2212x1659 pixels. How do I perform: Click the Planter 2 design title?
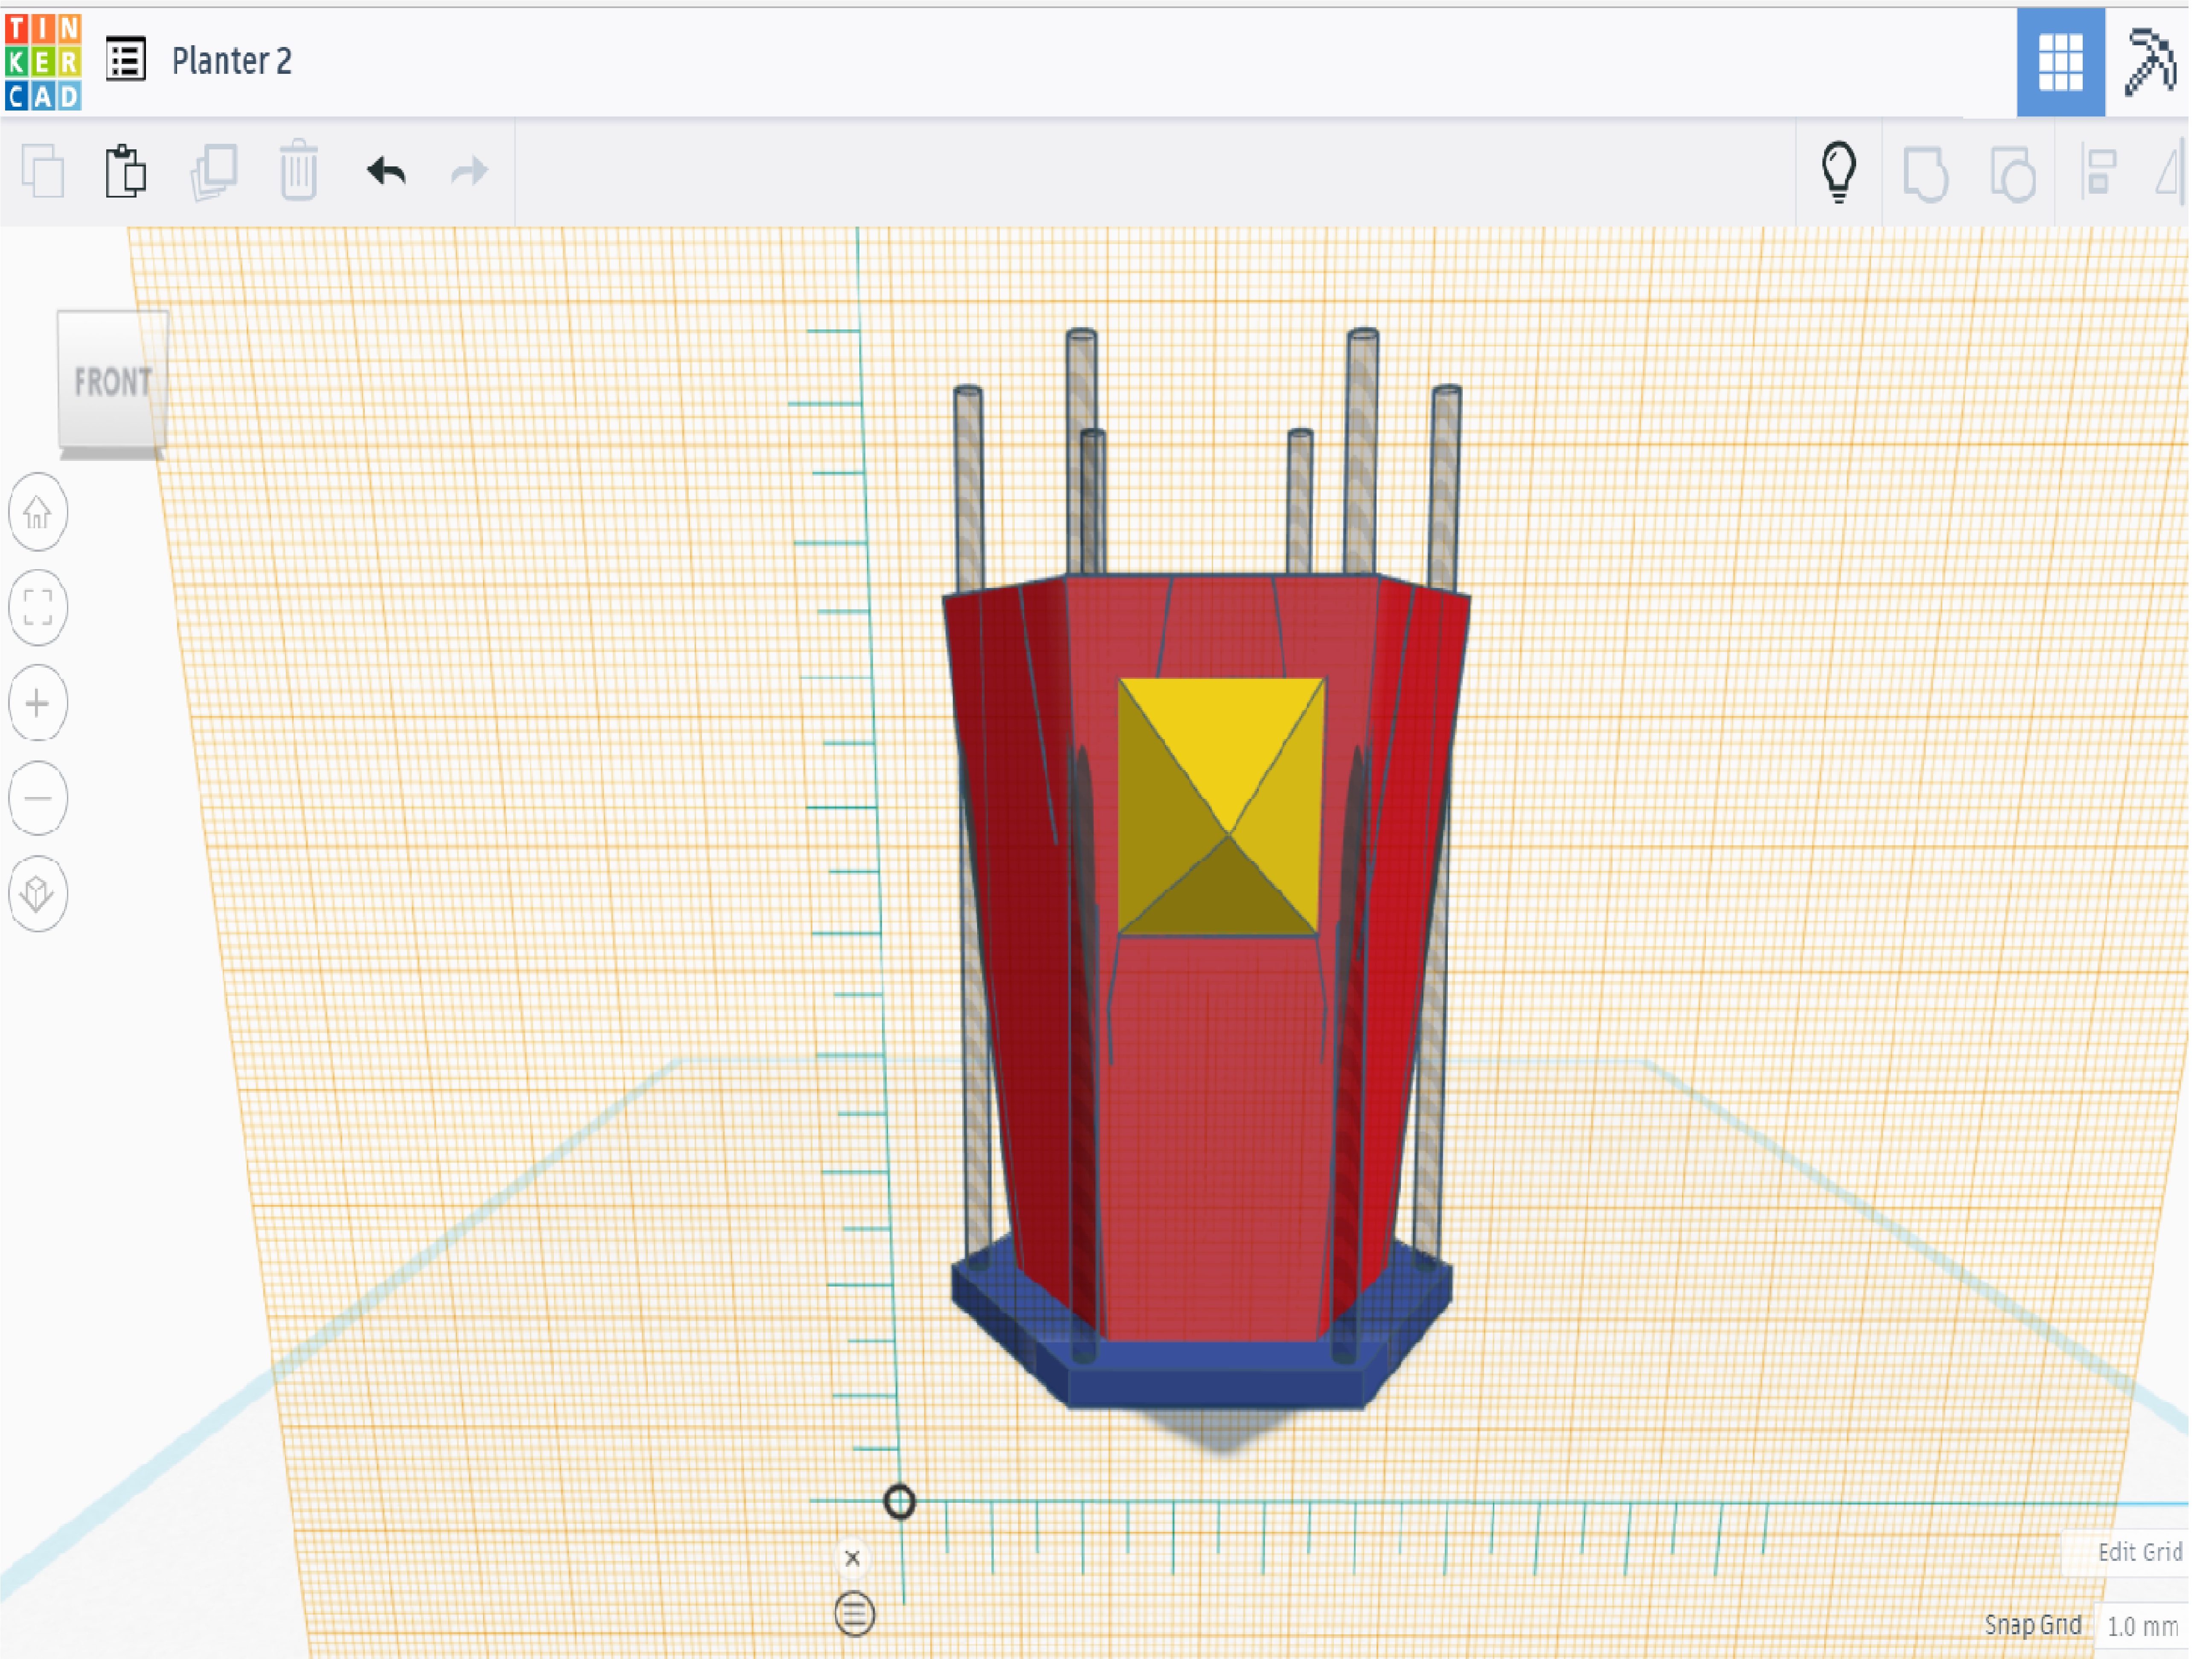point(232,61)
